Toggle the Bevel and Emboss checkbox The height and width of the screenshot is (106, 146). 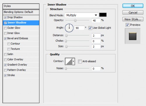click(x=5, y=38)
